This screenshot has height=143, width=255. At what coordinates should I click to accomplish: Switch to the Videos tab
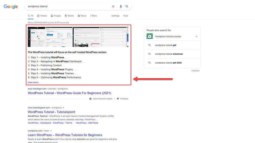(x=42, y=16)
